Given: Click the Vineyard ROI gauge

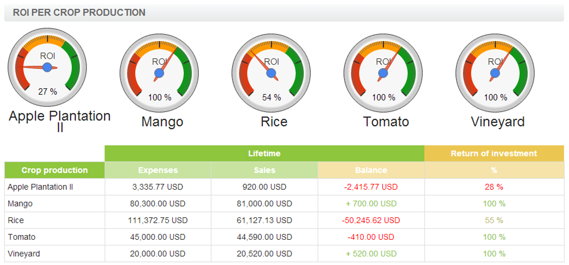Looking at the screenshot, I should (x=495, y=73).
